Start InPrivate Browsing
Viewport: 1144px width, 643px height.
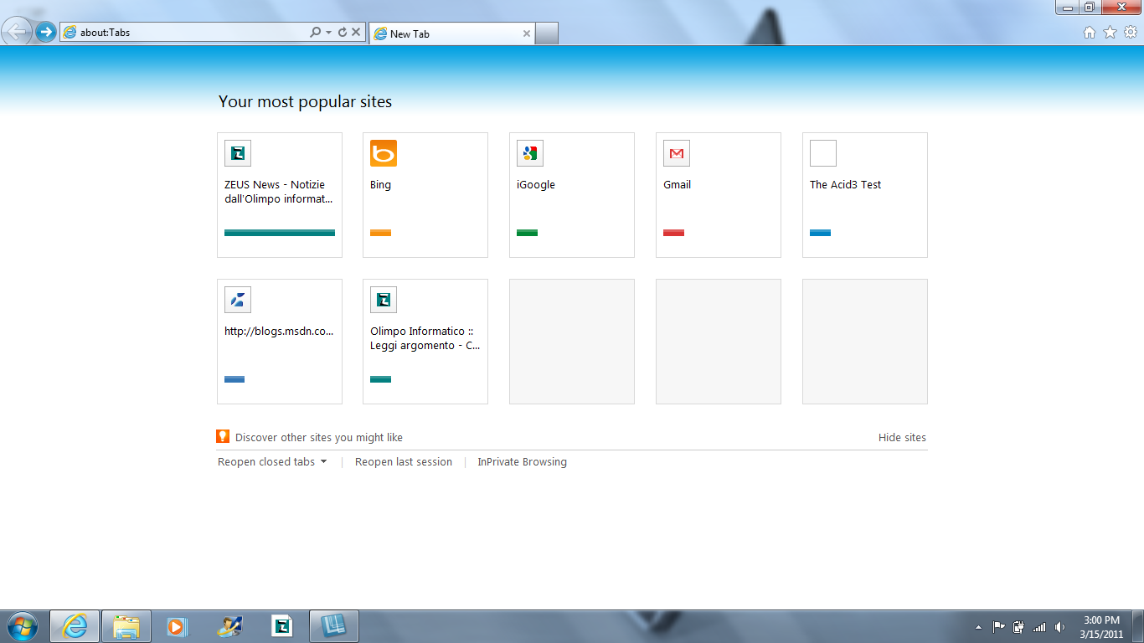point(522,462)
